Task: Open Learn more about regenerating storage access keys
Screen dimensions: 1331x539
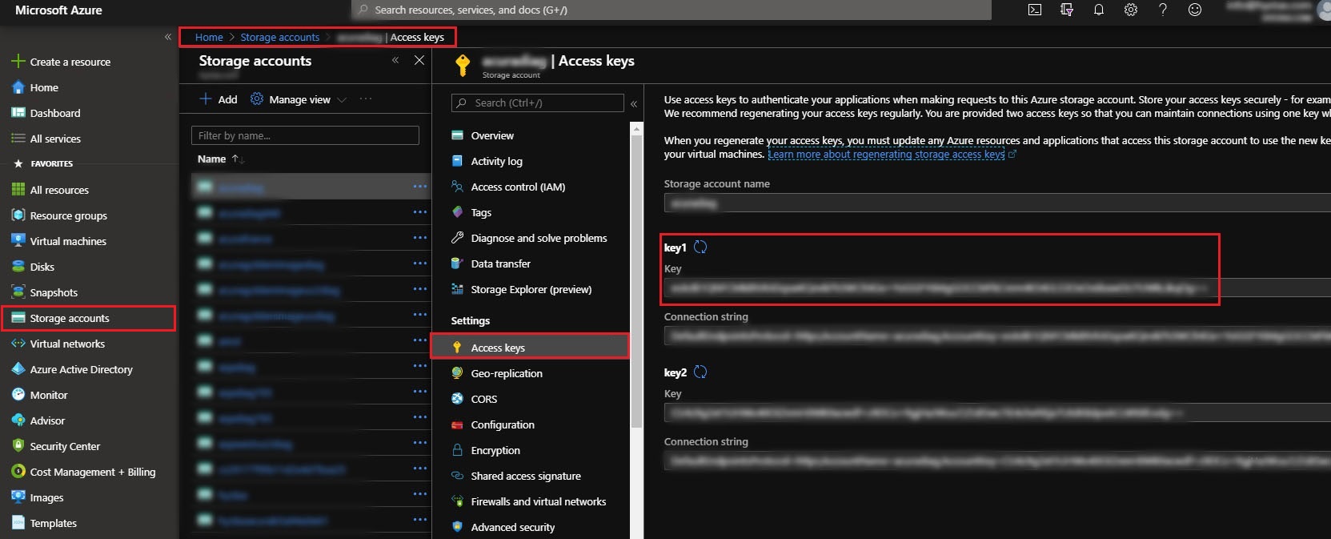Action: (886, 155)
